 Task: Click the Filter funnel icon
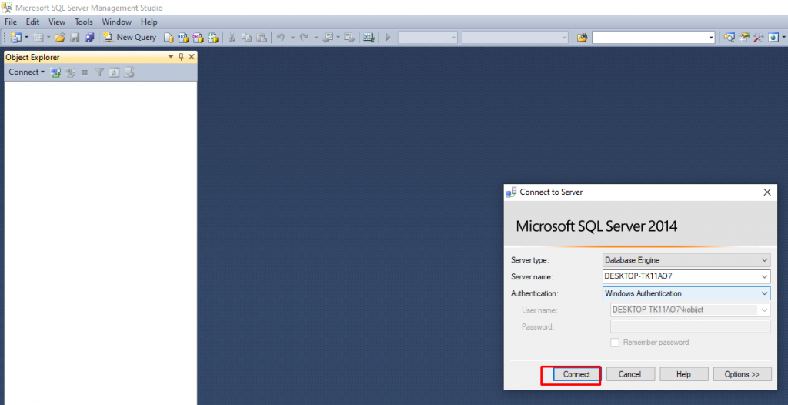(x=99, y=72)
